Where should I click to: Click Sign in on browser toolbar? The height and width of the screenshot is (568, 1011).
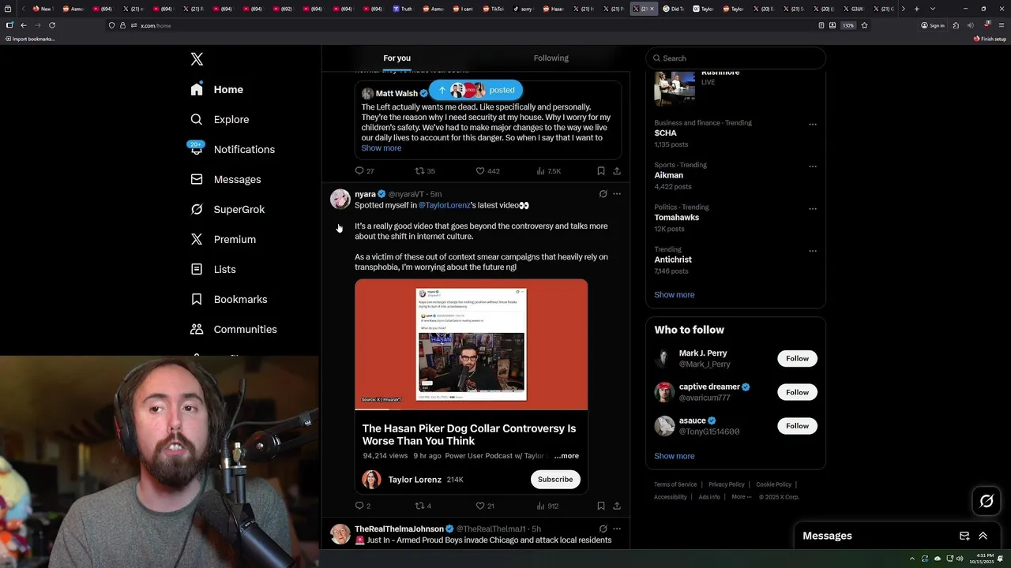(x=933, y=25)
